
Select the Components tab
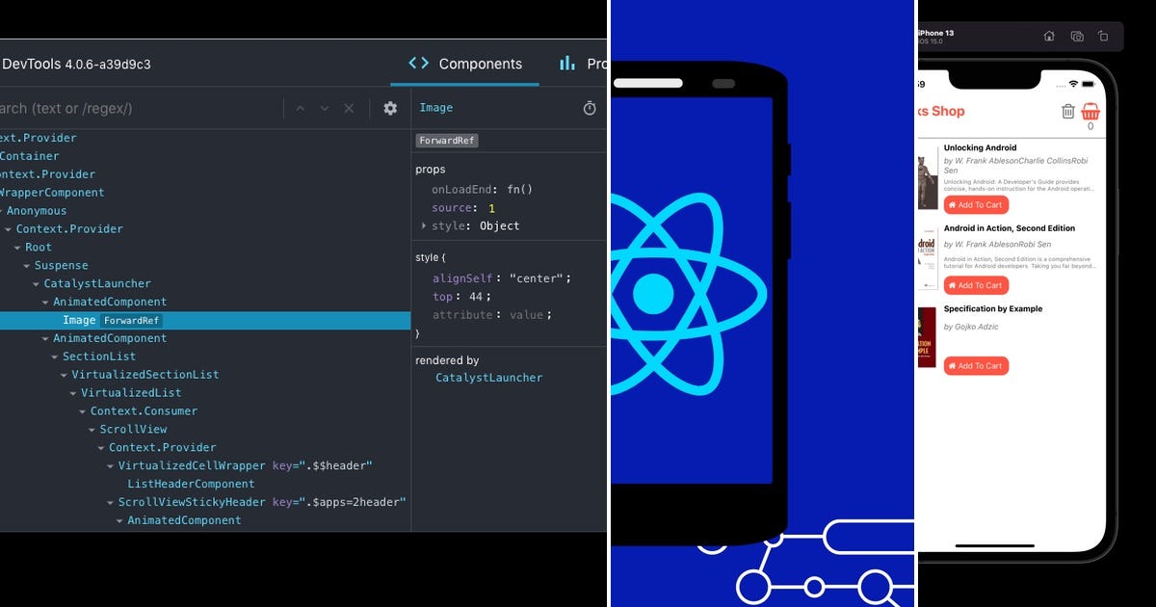pos(466,64)
